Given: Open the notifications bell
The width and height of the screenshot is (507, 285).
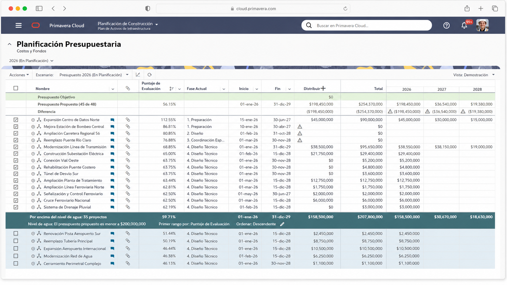Looking at the screenshot, I should pos(464,25).
